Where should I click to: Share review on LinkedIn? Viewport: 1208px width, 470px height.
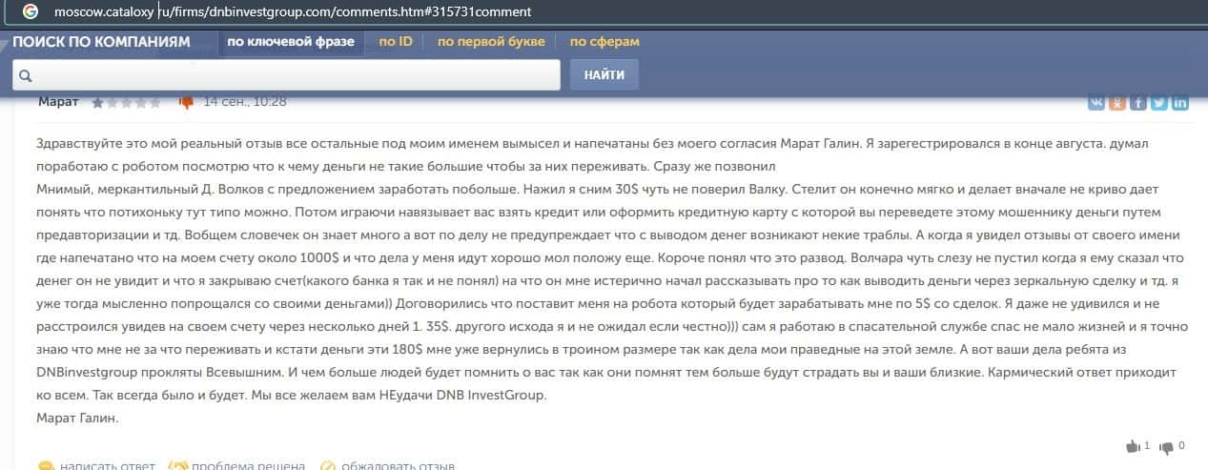pos(1180,103)
